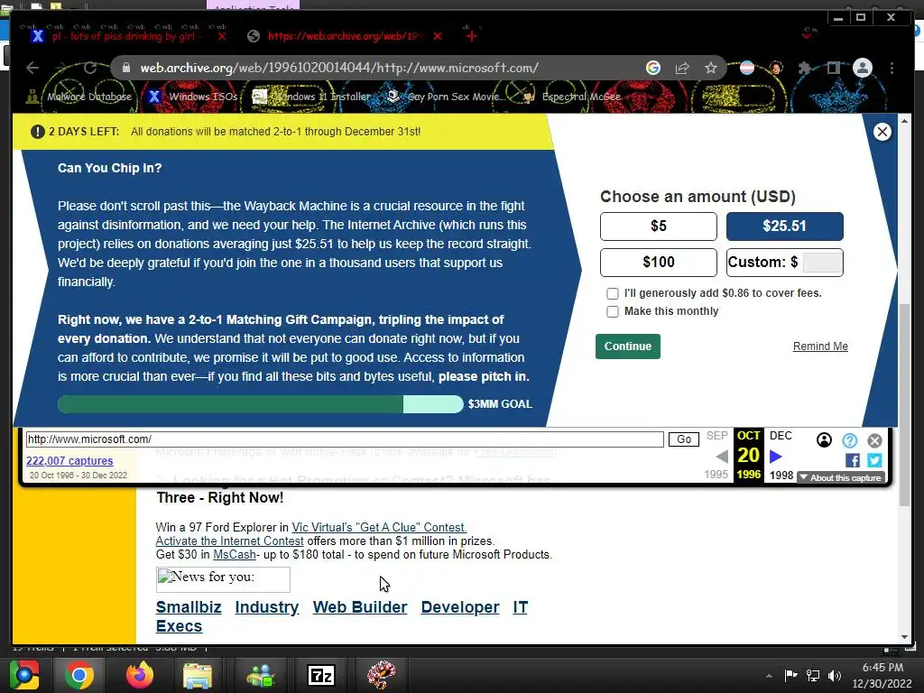
Task: Open the Smallbiz link
Action: coord(189,607)
